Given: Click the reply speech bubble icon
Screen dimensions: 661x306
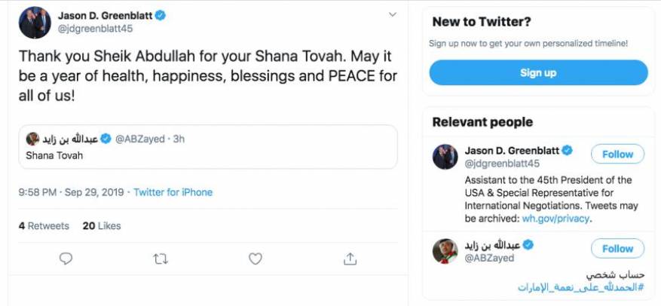Looking at the screenshot, I should (66, 259).
